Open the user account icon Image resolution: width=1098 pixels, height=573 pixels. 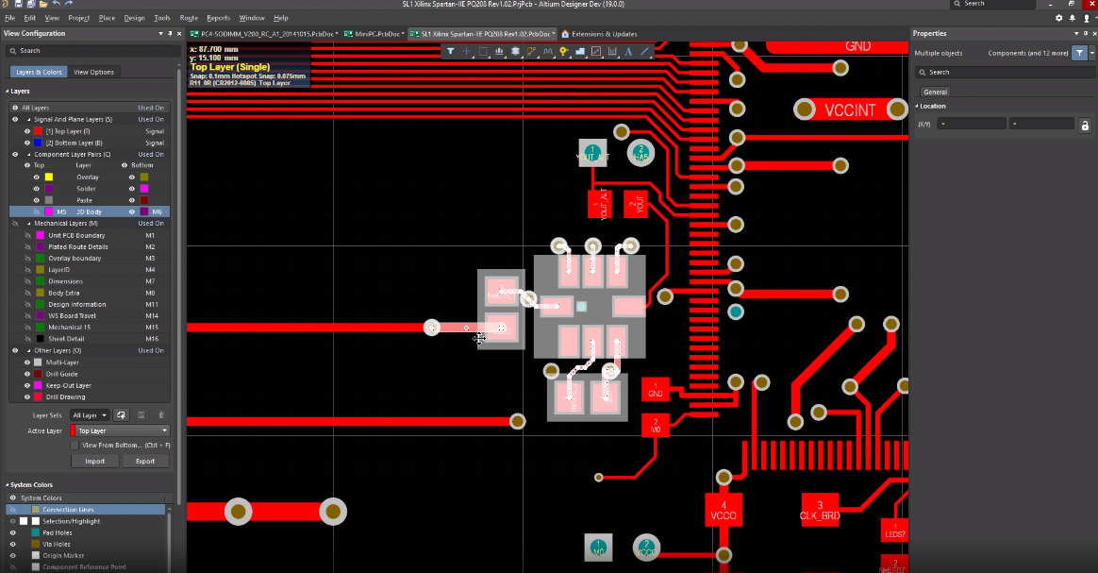pyautogui.click(x=1087, y=18)
